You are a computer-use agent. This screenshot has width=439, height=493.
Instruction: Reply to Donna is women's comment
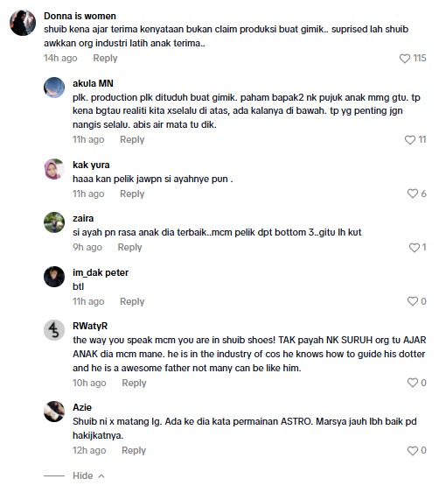(105, 58)
